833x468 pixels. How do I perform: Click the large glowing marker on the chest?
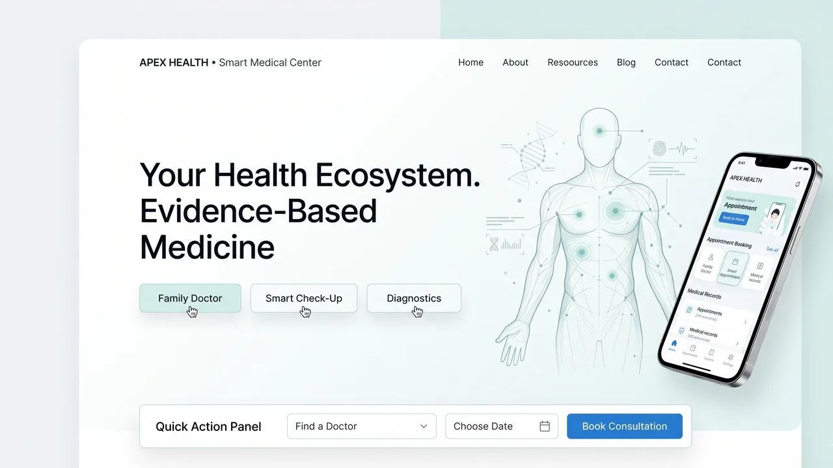point(616,211)
